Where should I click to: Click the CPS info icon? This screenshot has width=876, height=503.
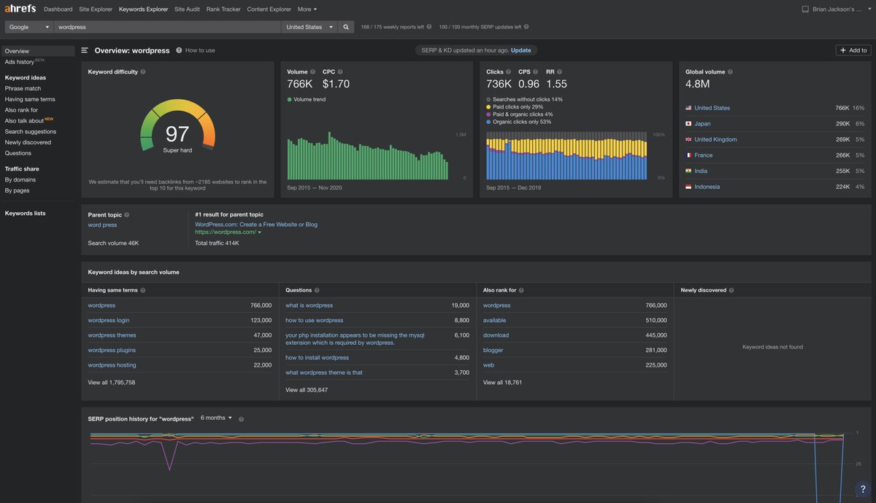pyautogui.click(x=537, y=72)
